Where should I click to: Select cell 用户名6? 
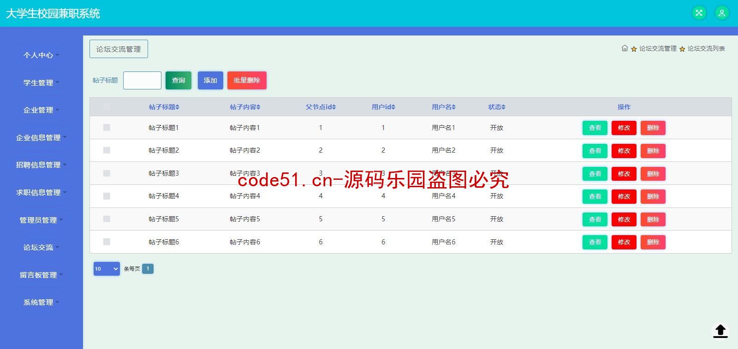tap(443, 242)
